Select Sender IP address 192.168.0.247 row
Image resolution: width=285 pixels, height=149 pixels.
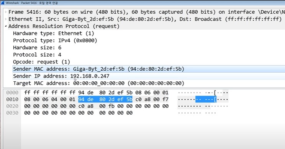point(149,76)
